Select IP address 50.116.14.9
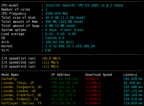 62,99
